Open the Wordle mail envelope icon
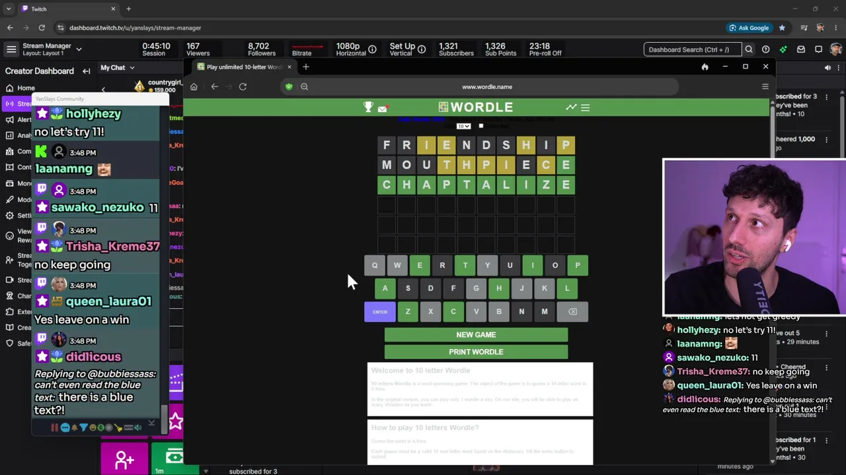 click(383, 108)
